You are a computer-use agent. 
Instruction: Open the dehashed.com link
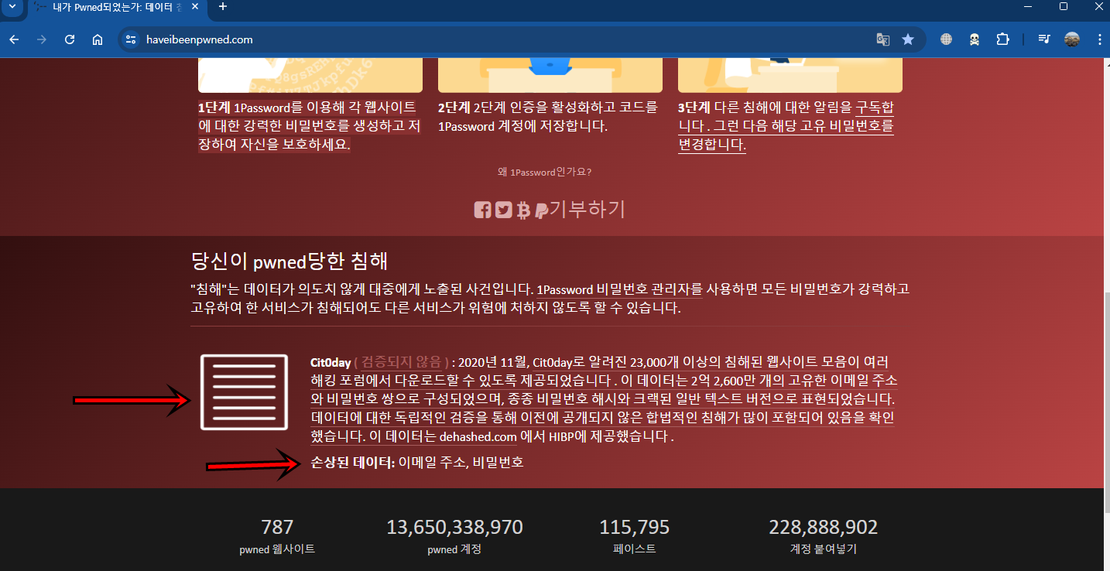pyautogui.click(x=478, y=437)
